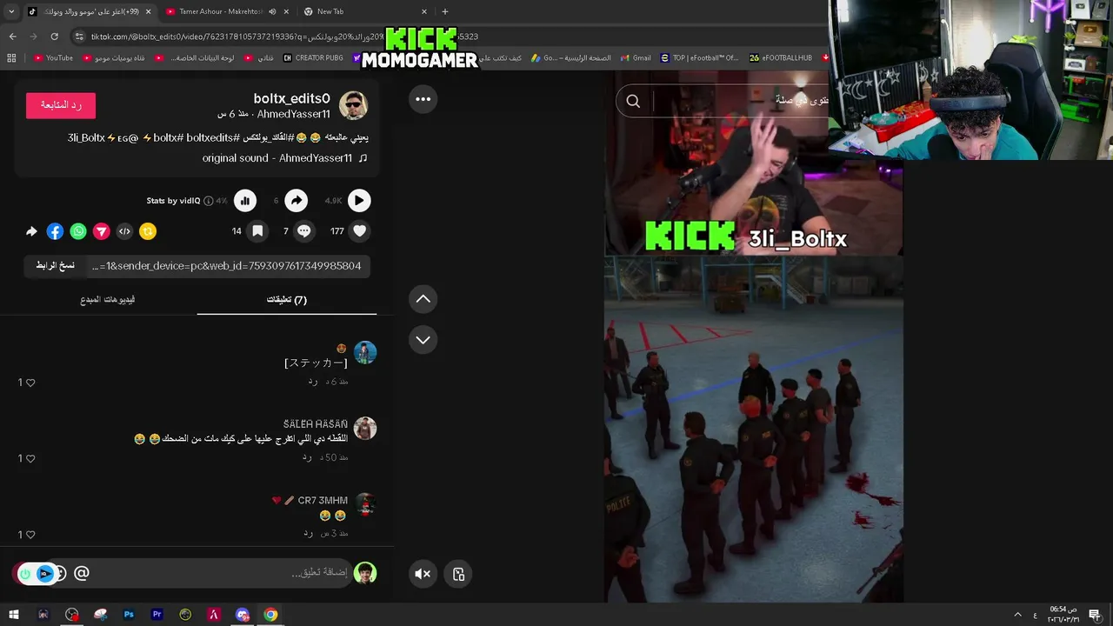Go to previous video with up chevron
Viewport: 1113px width, 626px height.
423,299
